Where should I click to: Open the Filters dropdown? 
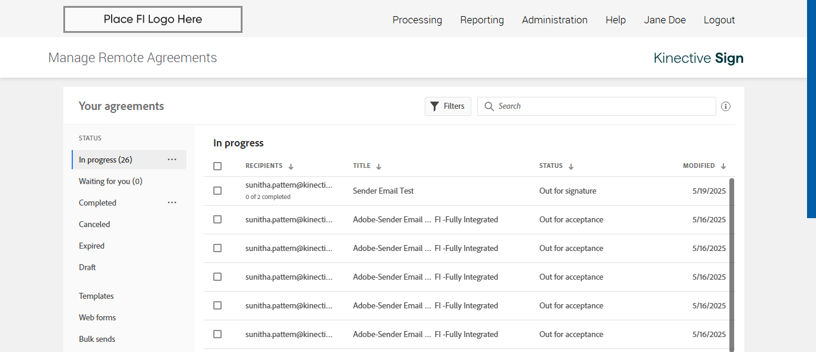[448, 106]
